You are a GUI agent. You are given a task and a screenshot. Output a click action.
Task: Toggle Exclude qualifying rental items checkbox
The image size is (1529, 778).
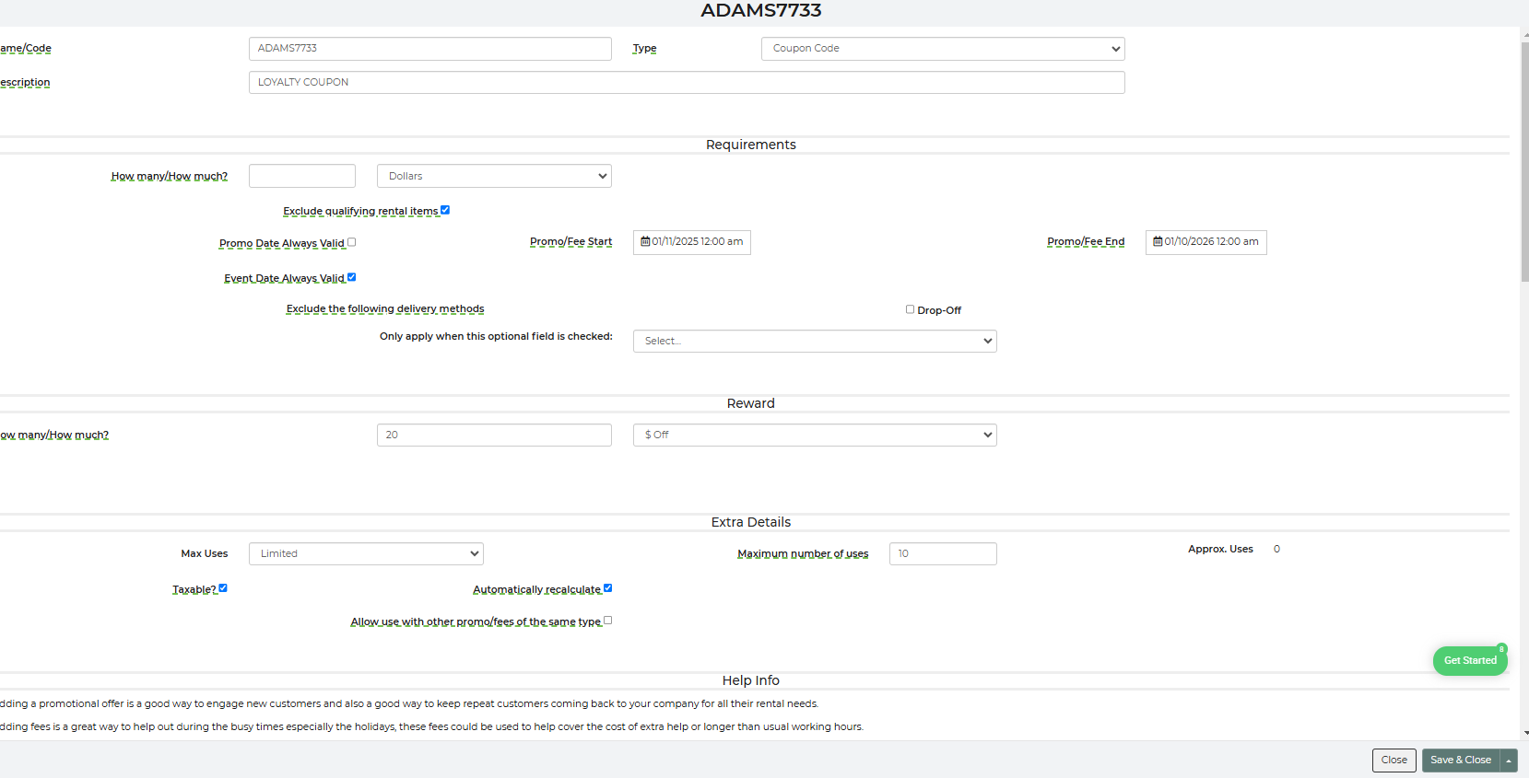click(445, 210)
